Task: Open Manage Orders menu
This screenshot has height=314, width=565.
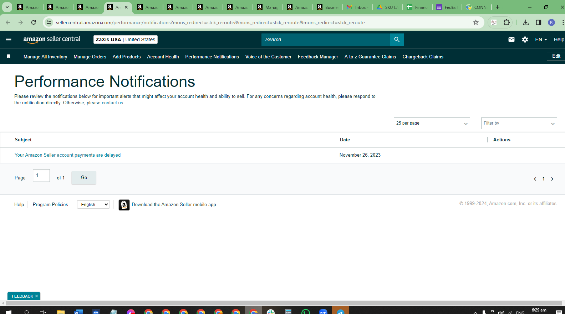Action: click(90, 57)
